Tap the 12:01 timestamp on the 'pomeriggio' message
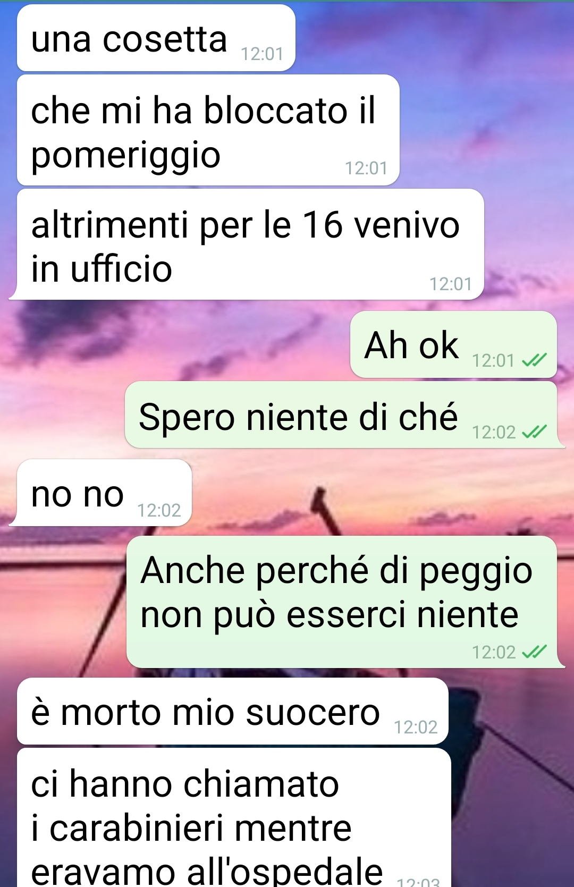The height and width of the screenshot is (887, 574). (366, 168)
